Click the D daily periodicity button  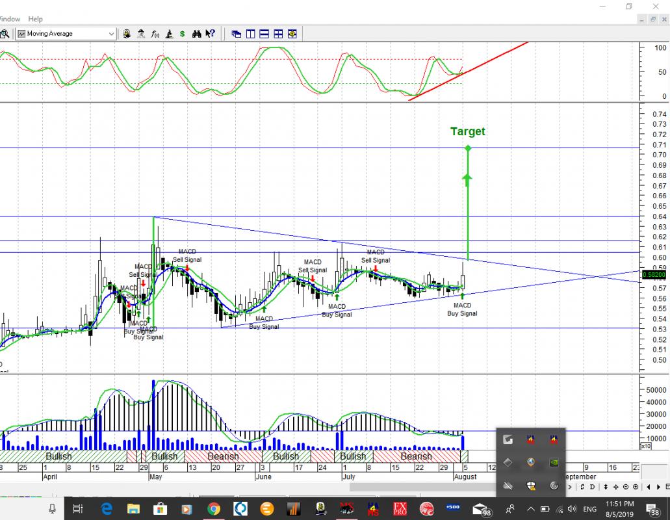pyautogui.click(x=592, y=487)
